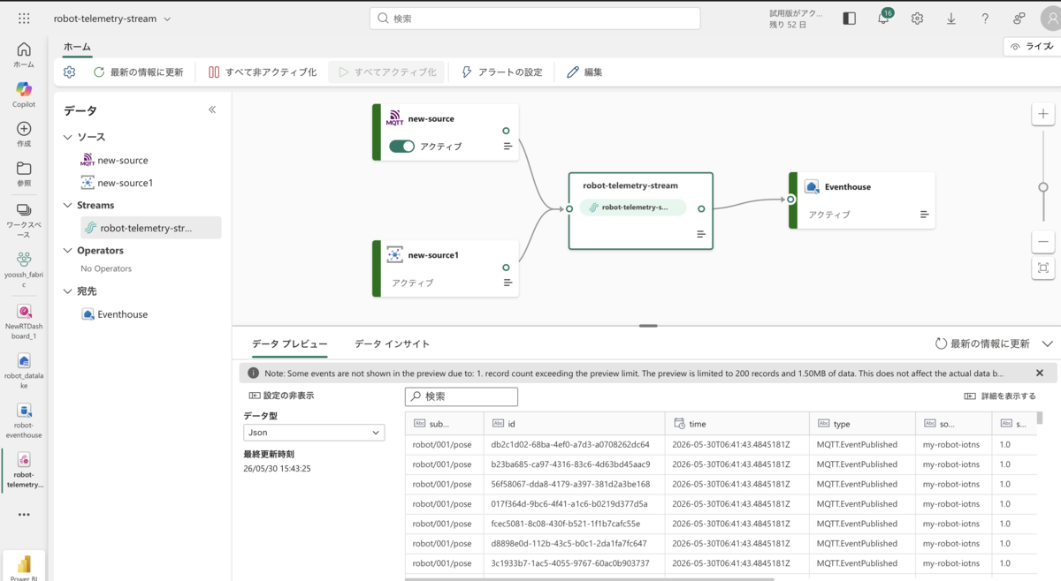Click the top search box
Screen dimensions: 1061x581
535,19
